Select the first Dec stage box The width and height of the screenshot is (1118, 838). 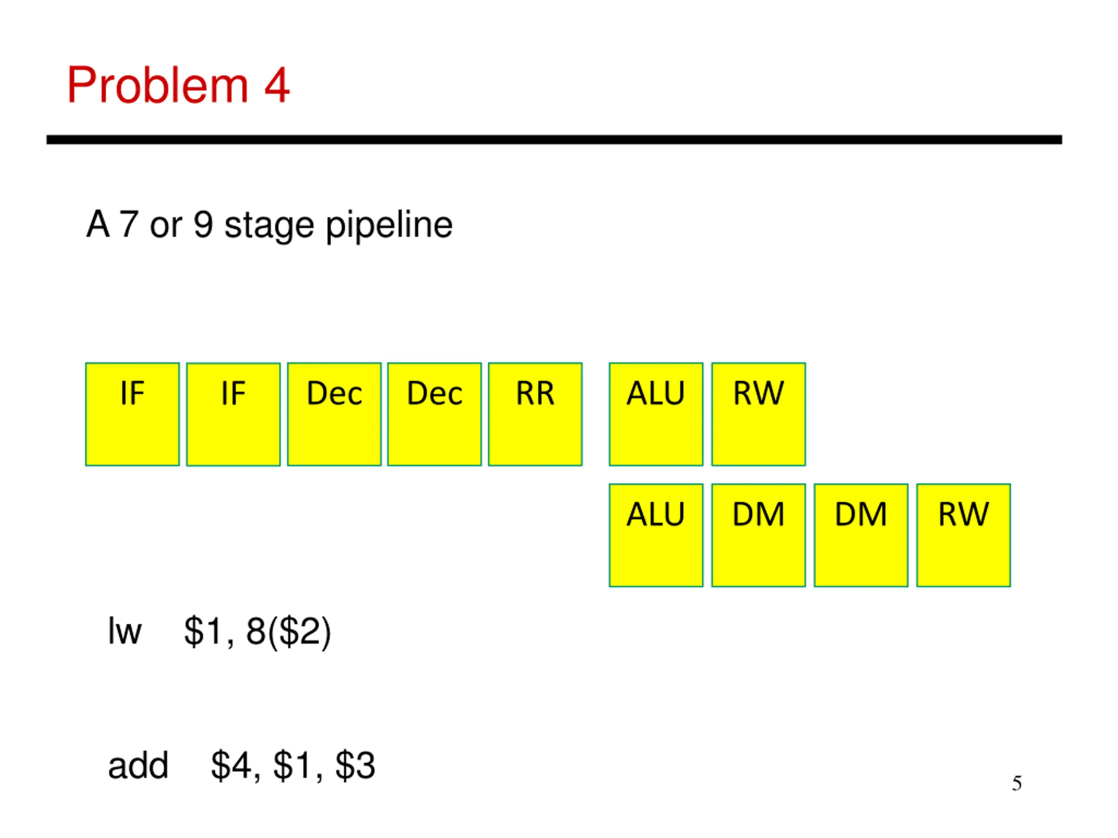click(x=334, y=414)
